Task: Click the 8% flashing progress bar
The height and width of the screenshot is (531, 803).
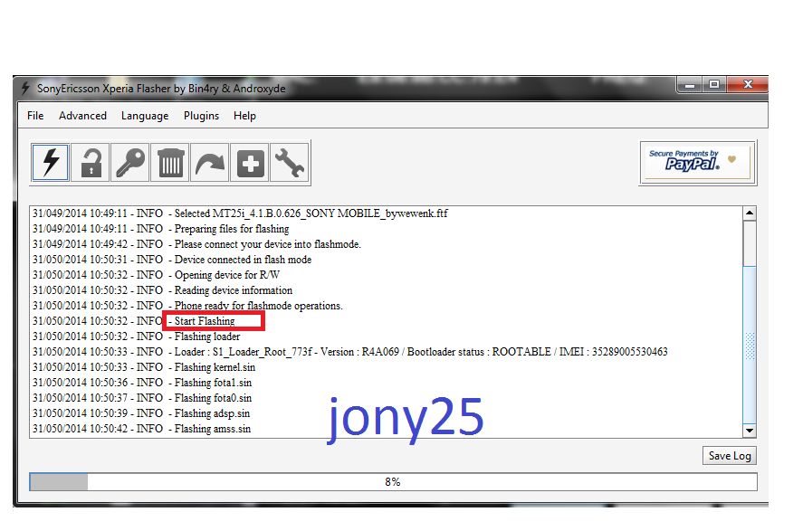Action: point(392,482)
